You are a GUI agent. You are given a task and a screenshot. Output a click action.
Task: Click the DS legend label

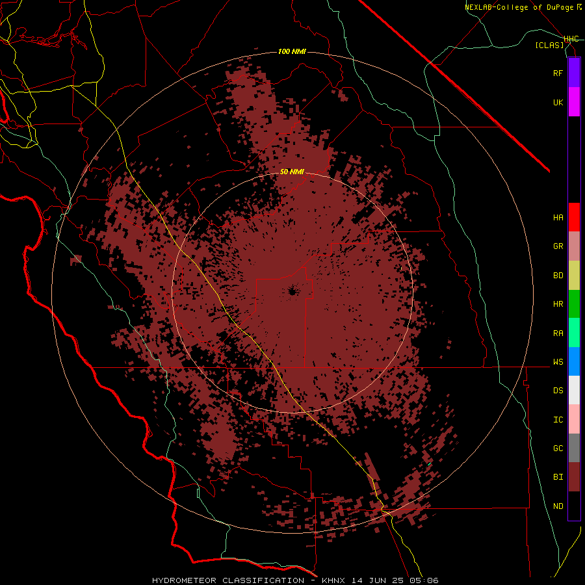pyautogui.click(x=558, y=391)
